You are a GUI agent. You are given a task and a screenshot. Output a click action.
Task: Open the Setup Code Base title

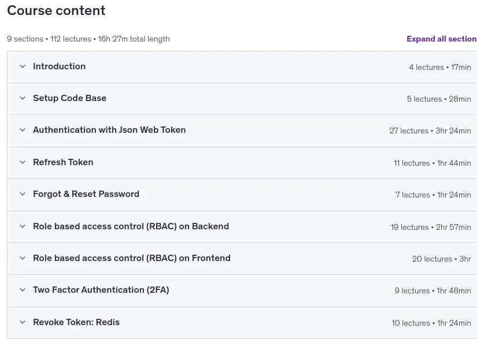(69, 98)
